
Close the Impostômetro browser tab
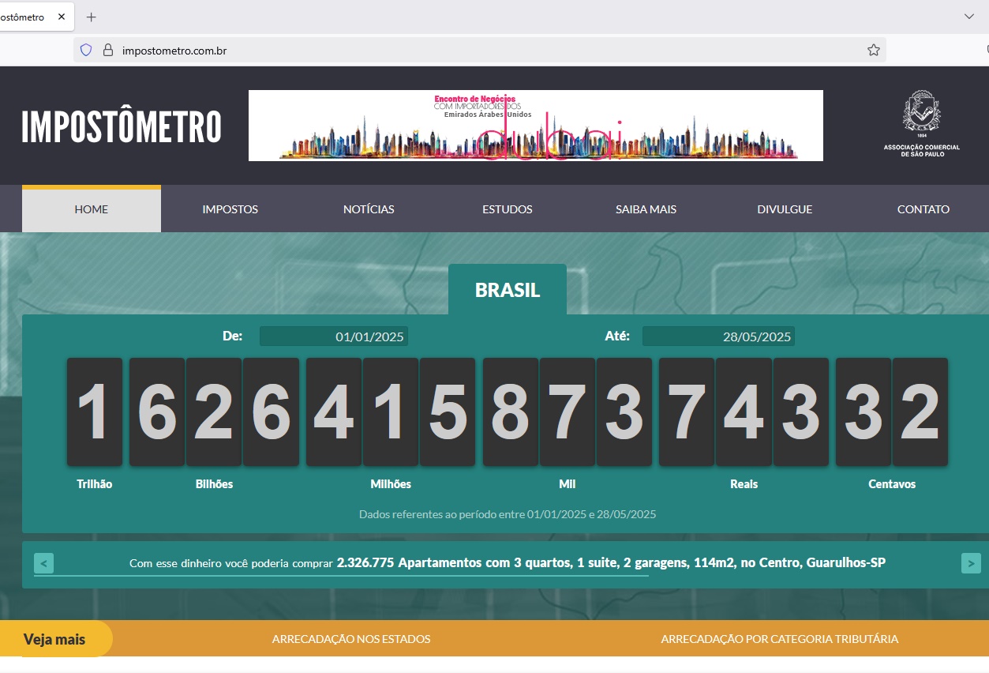[x=62, y=17]
